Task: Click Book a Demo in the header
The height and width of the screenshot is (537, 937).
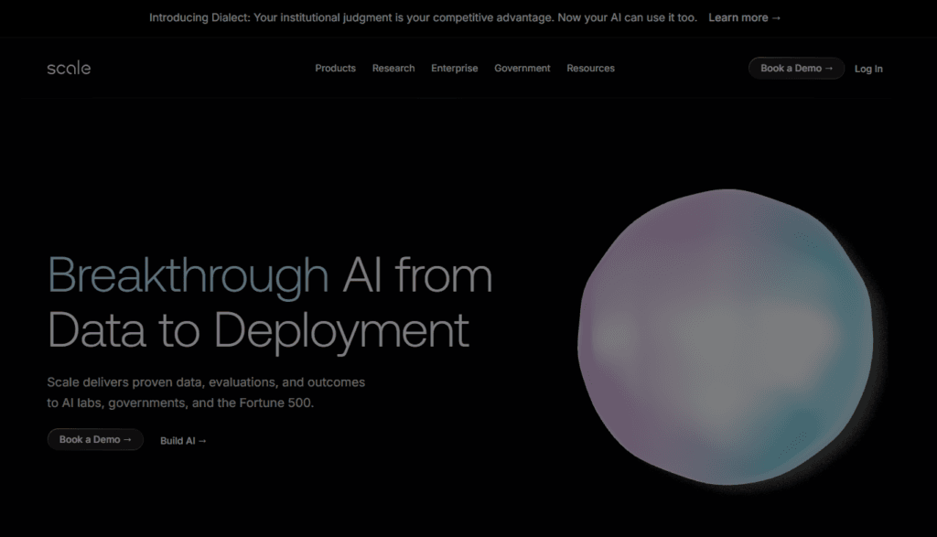Action: 796,68
